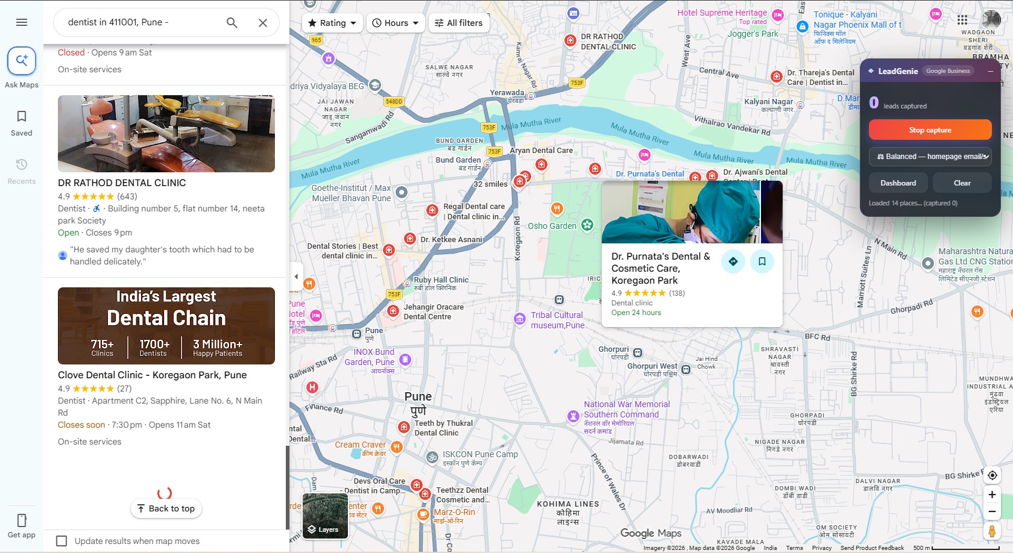Clear the search with X icon
The width and height of the screenshot is (1013, 553).
(x=263, y=23)
